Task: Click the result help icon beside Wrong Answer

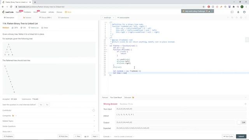Action: (245, 104)
